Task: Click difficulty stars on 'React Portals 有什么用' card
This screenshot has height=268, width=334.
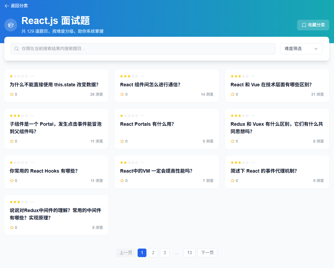Action: (x=129, y=116)
